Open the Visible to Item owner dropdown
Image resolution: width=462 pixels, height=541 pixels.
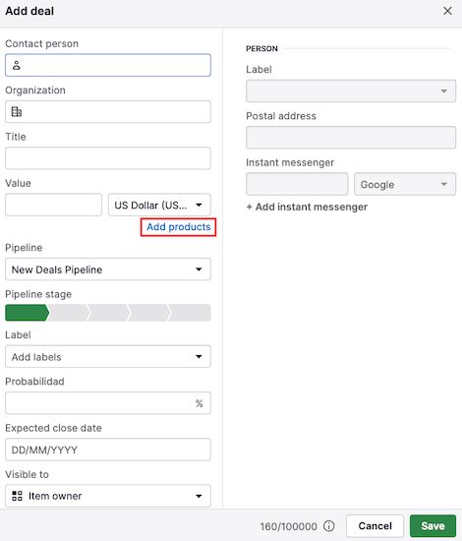108,496
